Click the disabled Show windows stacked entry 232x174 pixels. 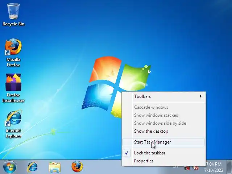[x=163, y=115]
